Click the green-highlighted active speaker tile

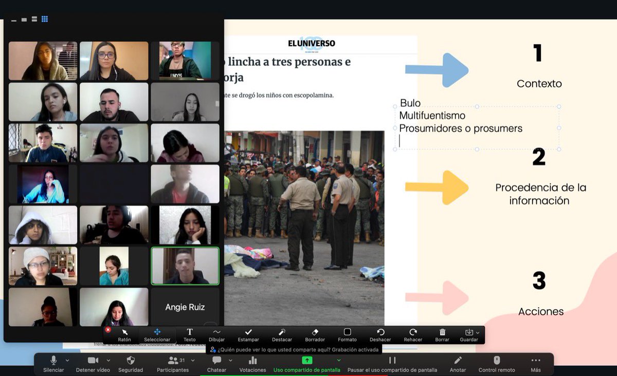click(x=185, y=266)
